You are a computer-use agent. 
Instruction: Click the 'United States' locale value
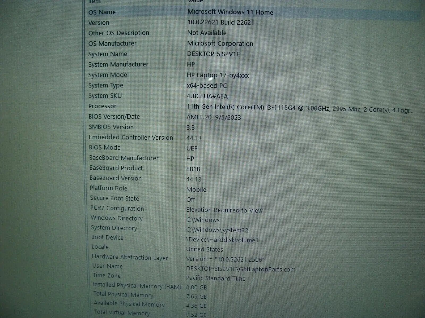click(x=205, y=249)
